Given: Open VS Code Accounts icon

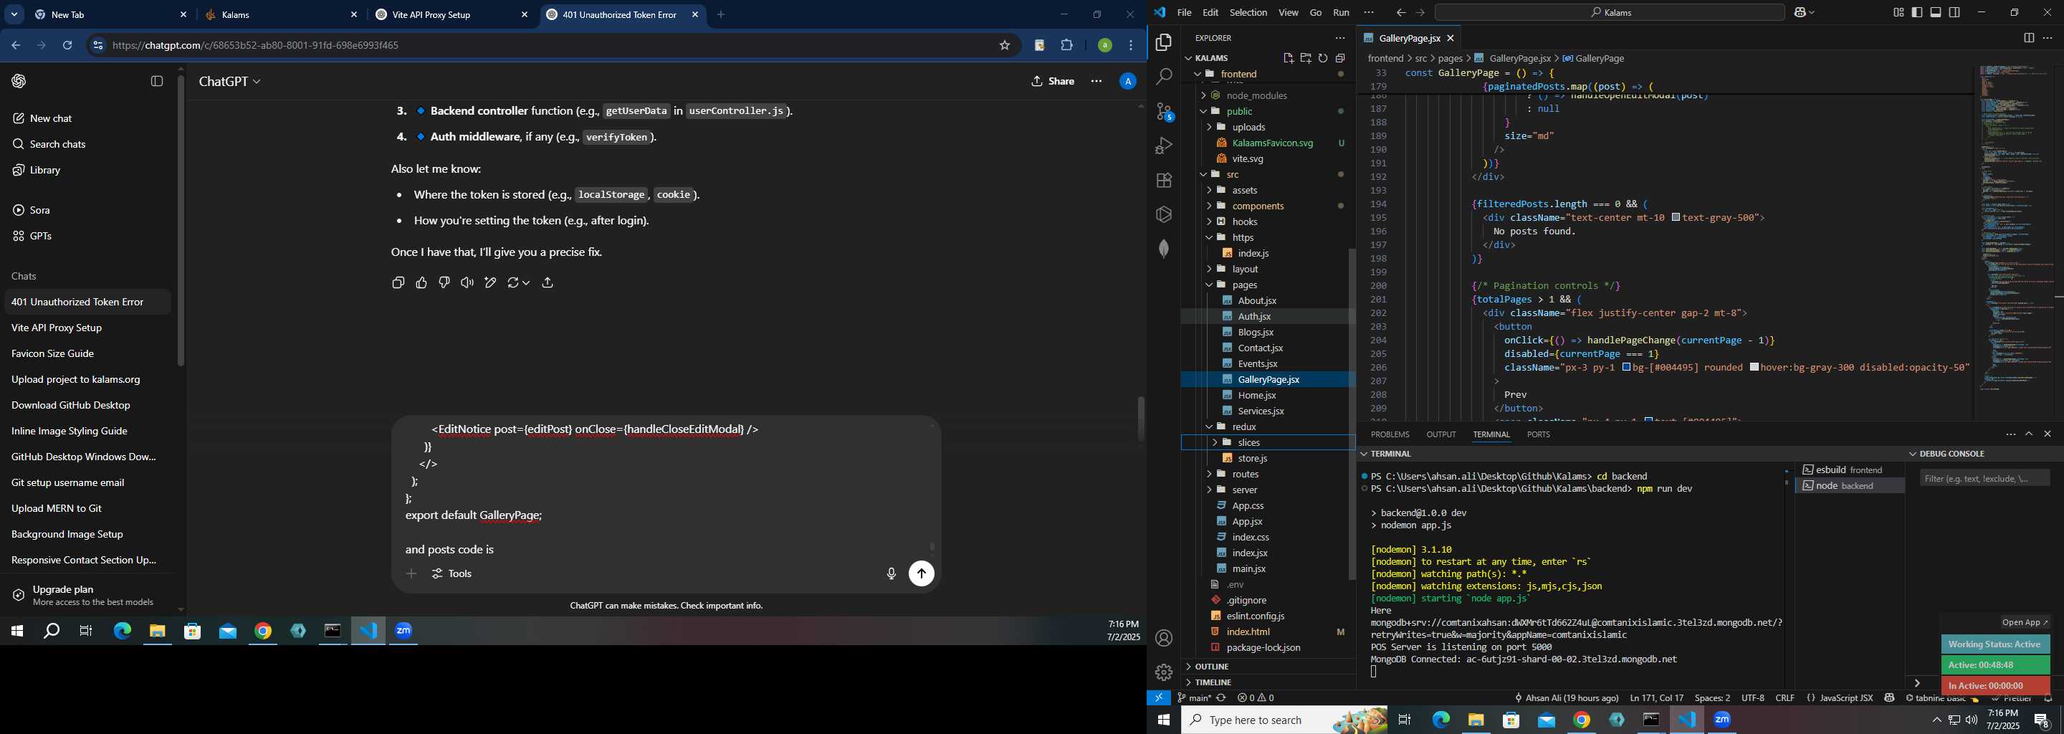Looking at the screenshot, I should click(x=1163, y=638).
